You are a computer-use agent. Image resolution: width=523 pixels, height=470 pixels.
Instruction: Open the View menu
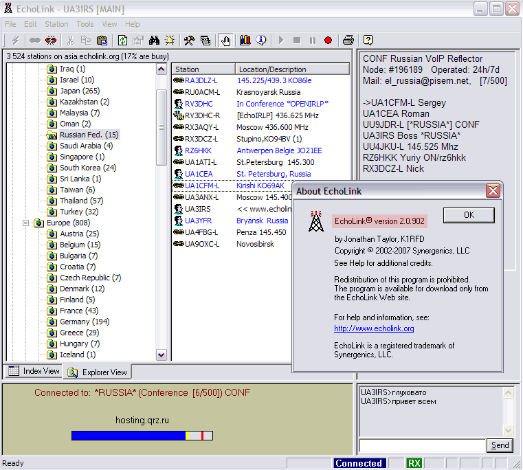tap(109, 24)
